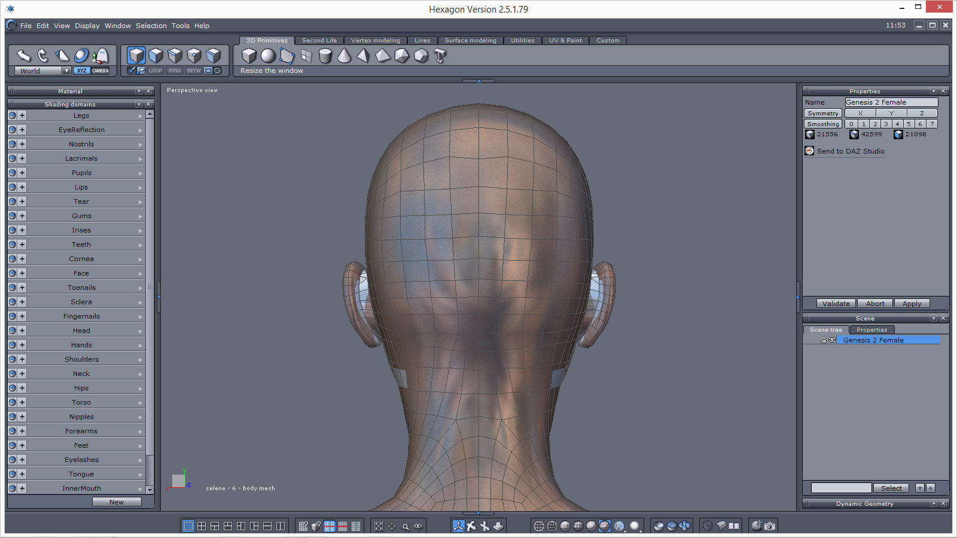
Task: Create a 3D text primitive
Action: 440,56
